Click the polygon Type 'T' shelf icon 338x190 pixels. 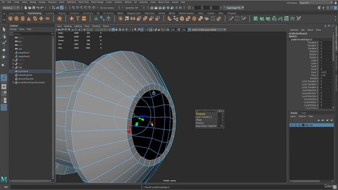pyautogui.click(x=78, y=19)
